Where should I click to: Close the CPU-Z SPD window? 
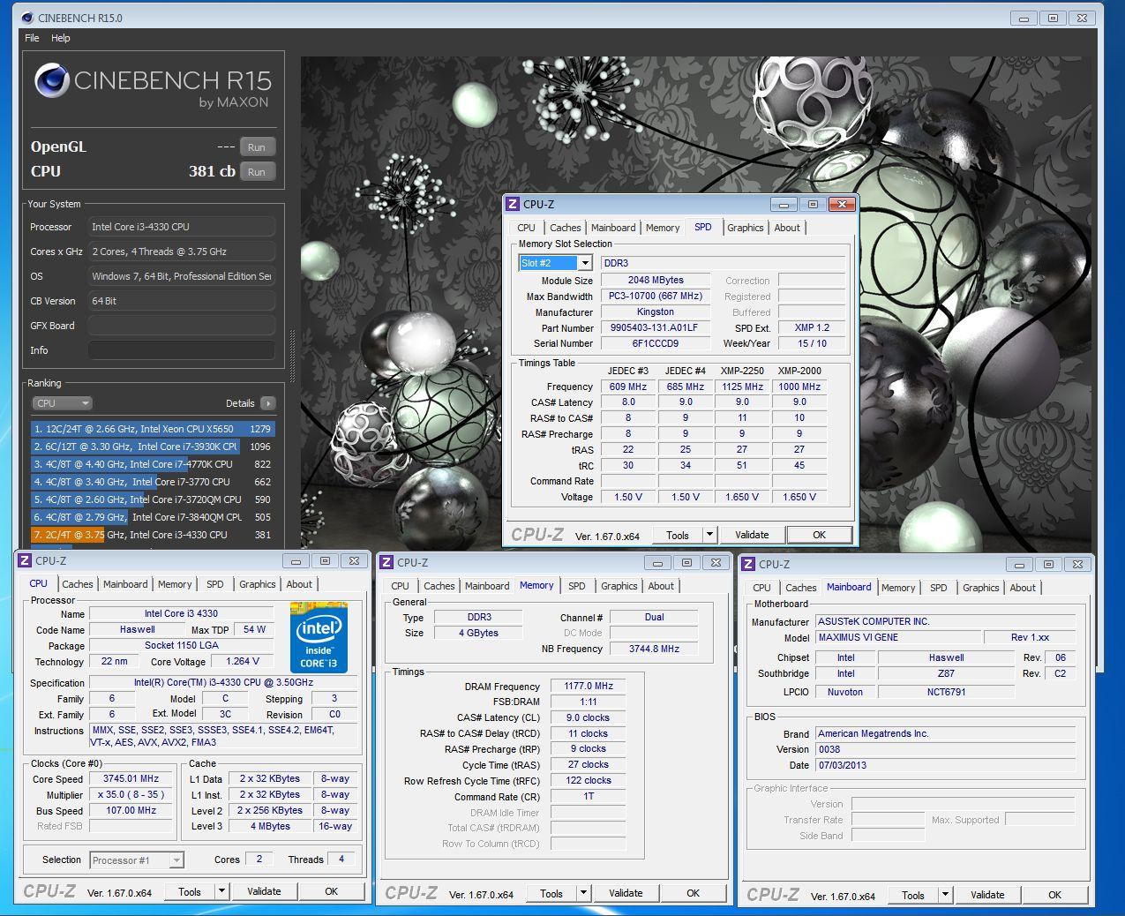coord(842,204)
